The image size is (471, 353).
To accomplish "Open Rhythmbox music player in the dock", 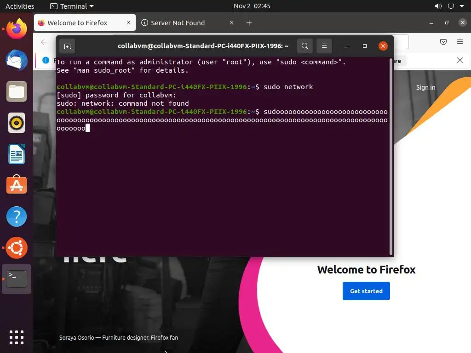I will 17,123.
